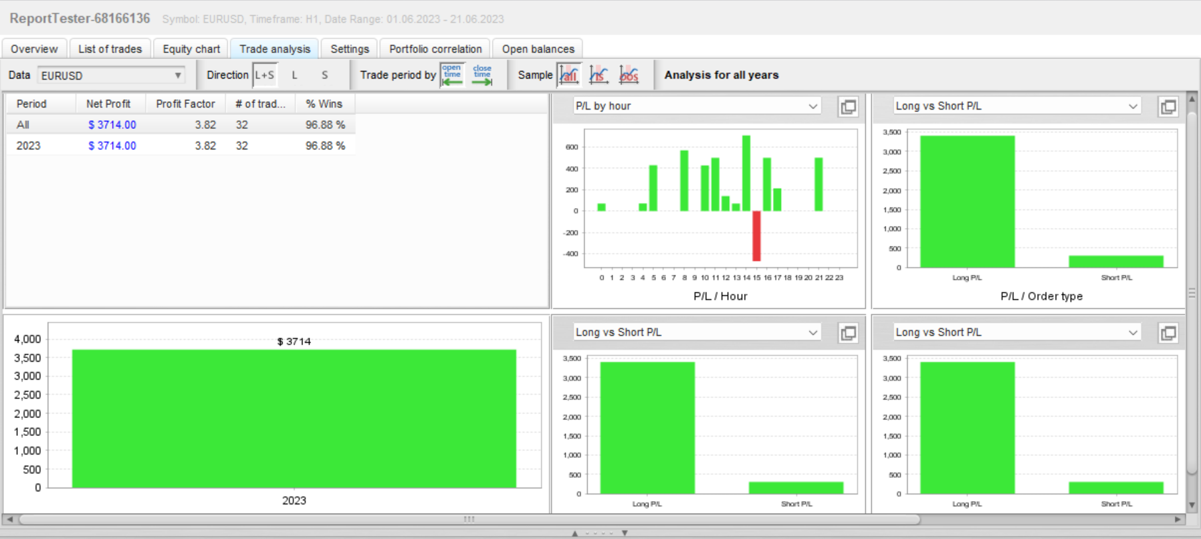Viewport: 1201px width, 539px height.
Task: Pop out the P/L by hour chart
Action: 848,106
